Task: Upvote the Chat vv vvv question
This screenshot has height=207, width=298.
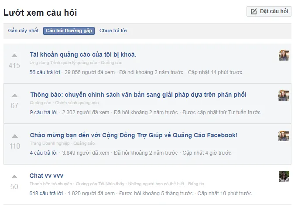Action: 14,176
